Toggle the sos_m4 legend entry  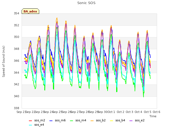pos(78,120)
